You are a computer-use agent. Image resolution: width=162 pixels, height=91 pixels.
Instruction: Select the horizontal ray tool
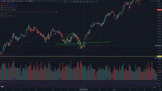94,2
